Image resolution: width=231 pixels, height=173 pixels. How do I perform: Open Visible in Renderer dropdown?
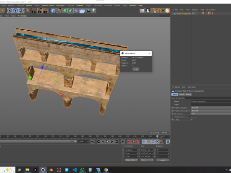click(211, 111)
